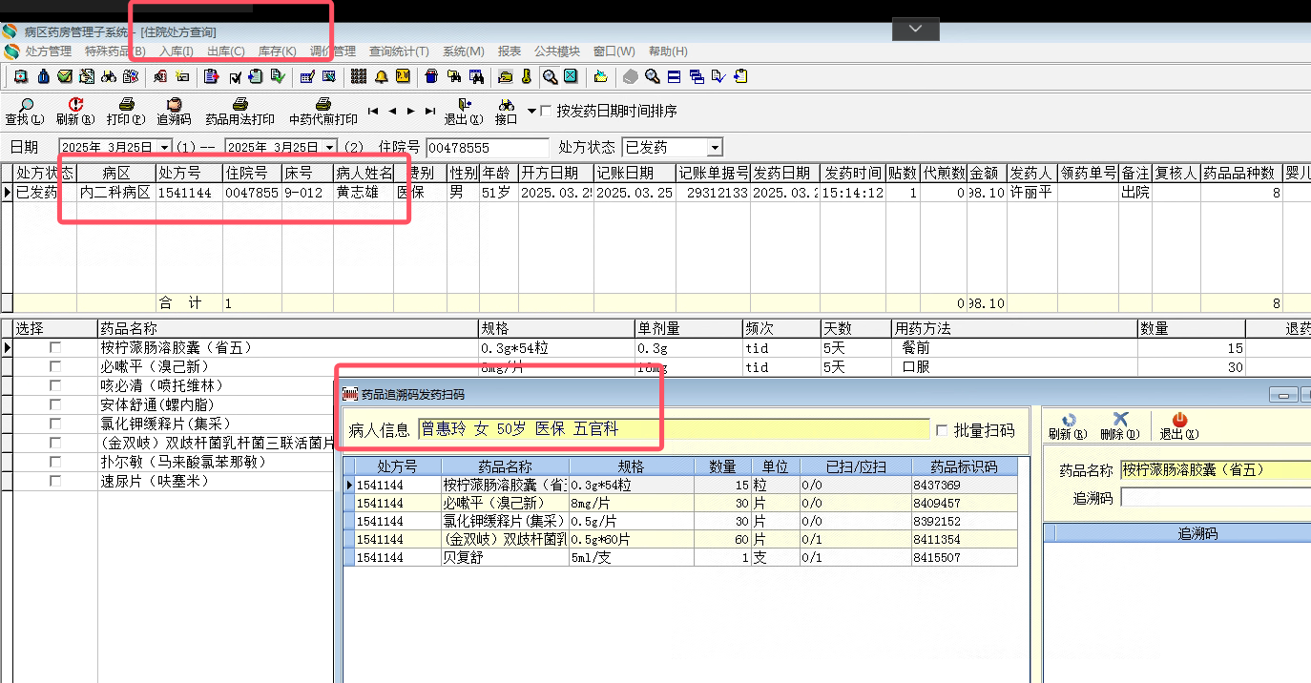Open the end date dropdown
This screenshot has height=683, width=1311.
click(x=330, y=148)
